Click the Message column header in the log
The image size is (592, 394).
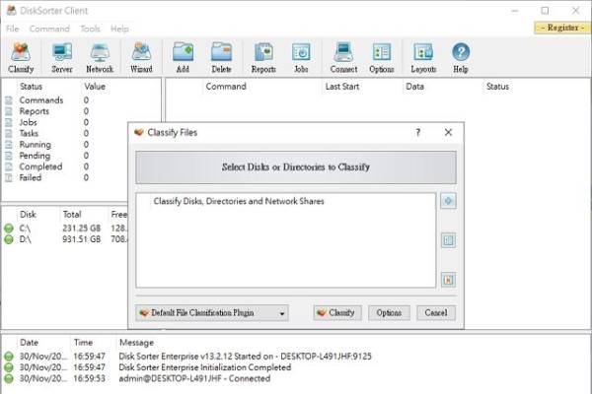tap(136, 343)
